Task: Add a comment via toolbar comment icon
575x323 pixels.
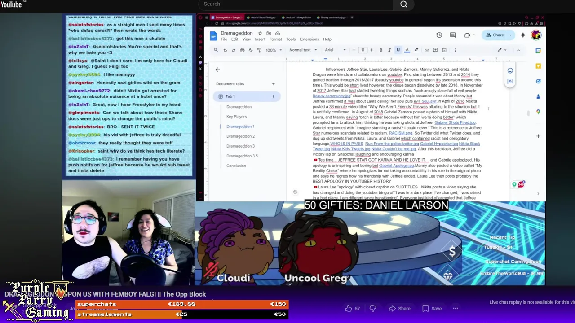Action: click(435, 50)
